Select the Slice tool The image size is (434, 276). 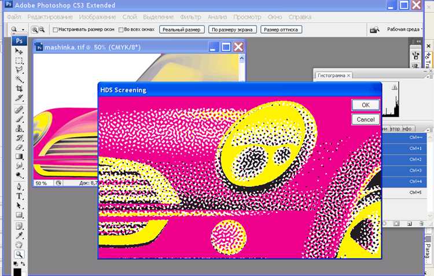(x=19, y=98)
